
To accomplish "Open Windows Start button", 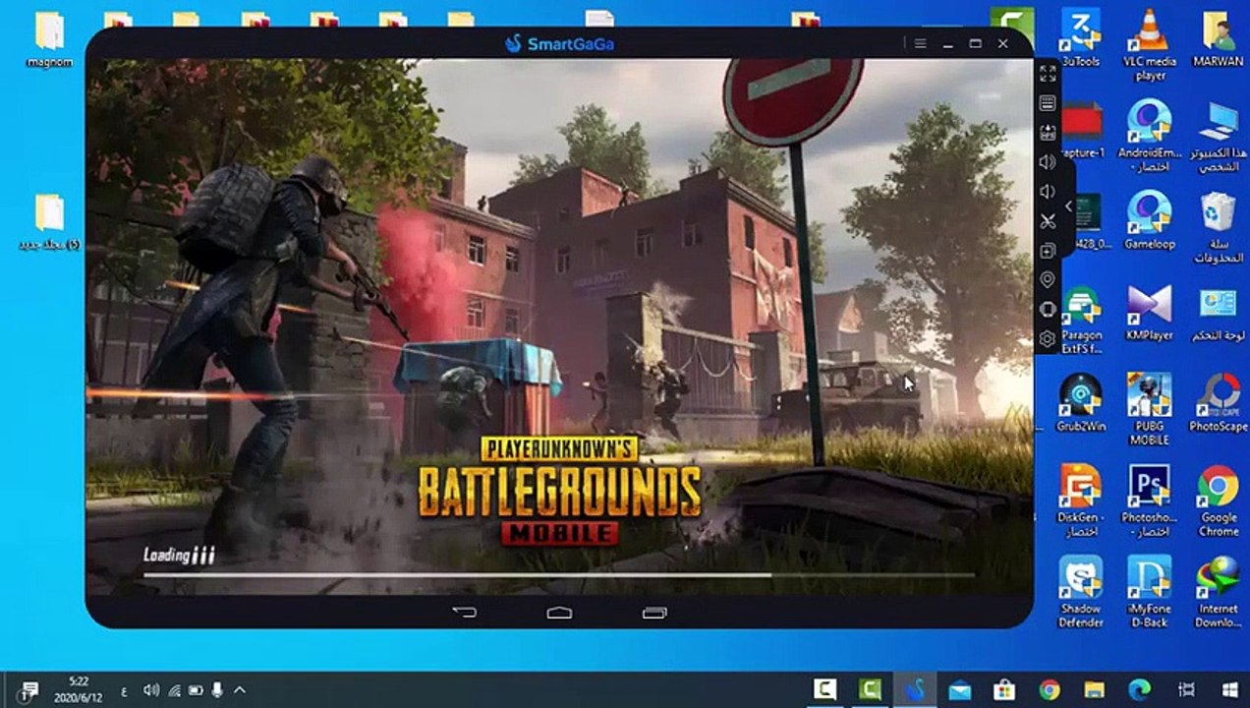I will (1228, 689).
